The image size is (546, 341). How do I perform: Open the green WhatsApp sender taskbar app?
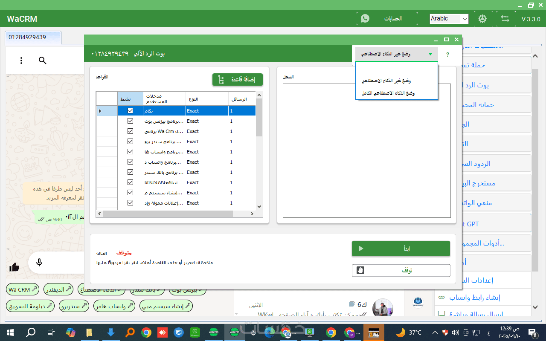coord(195,332)
